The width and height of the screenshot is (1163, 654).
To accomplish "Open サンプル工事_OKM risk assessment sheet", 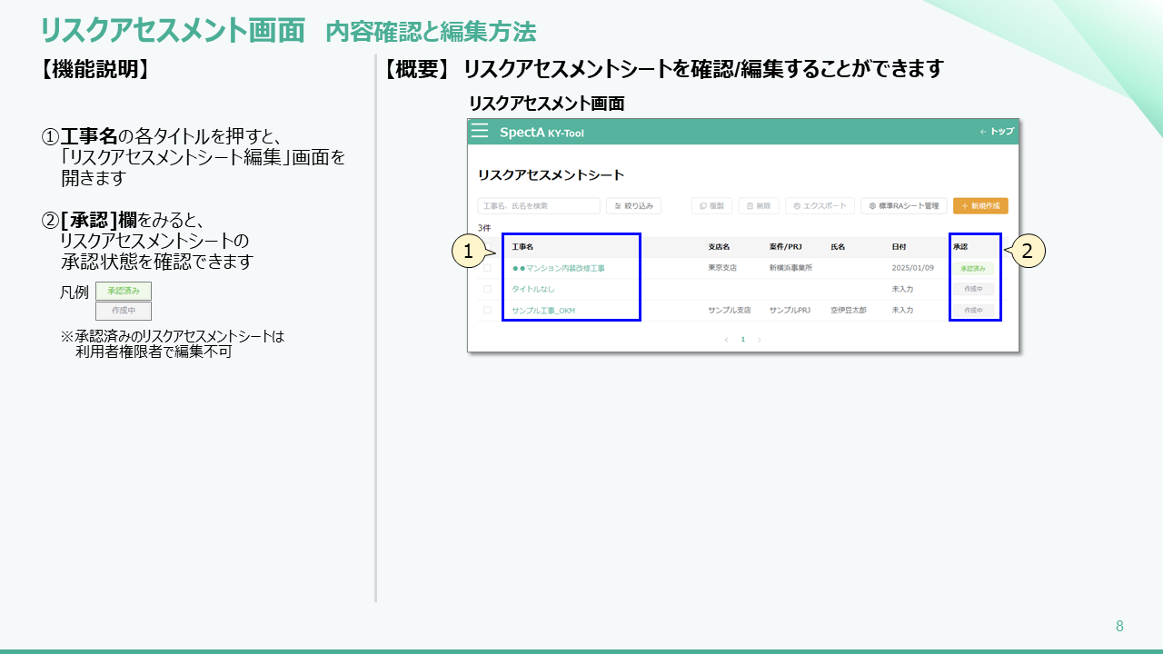I will 542,312.
